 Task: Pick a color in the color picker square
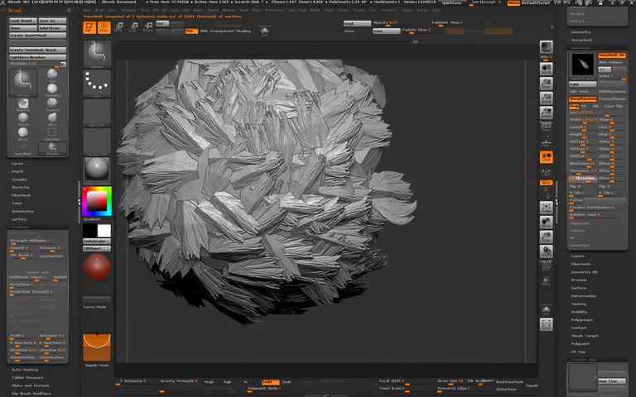97,201
